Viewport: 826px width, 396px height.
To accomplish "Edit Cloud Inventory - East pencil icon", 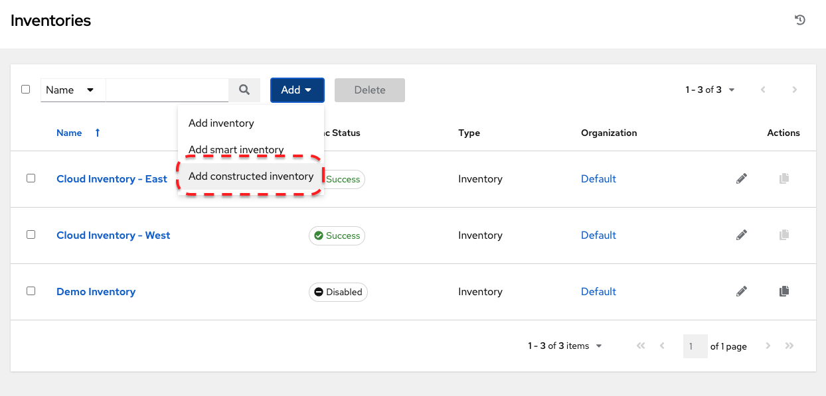I will click(x=742, y=178).
